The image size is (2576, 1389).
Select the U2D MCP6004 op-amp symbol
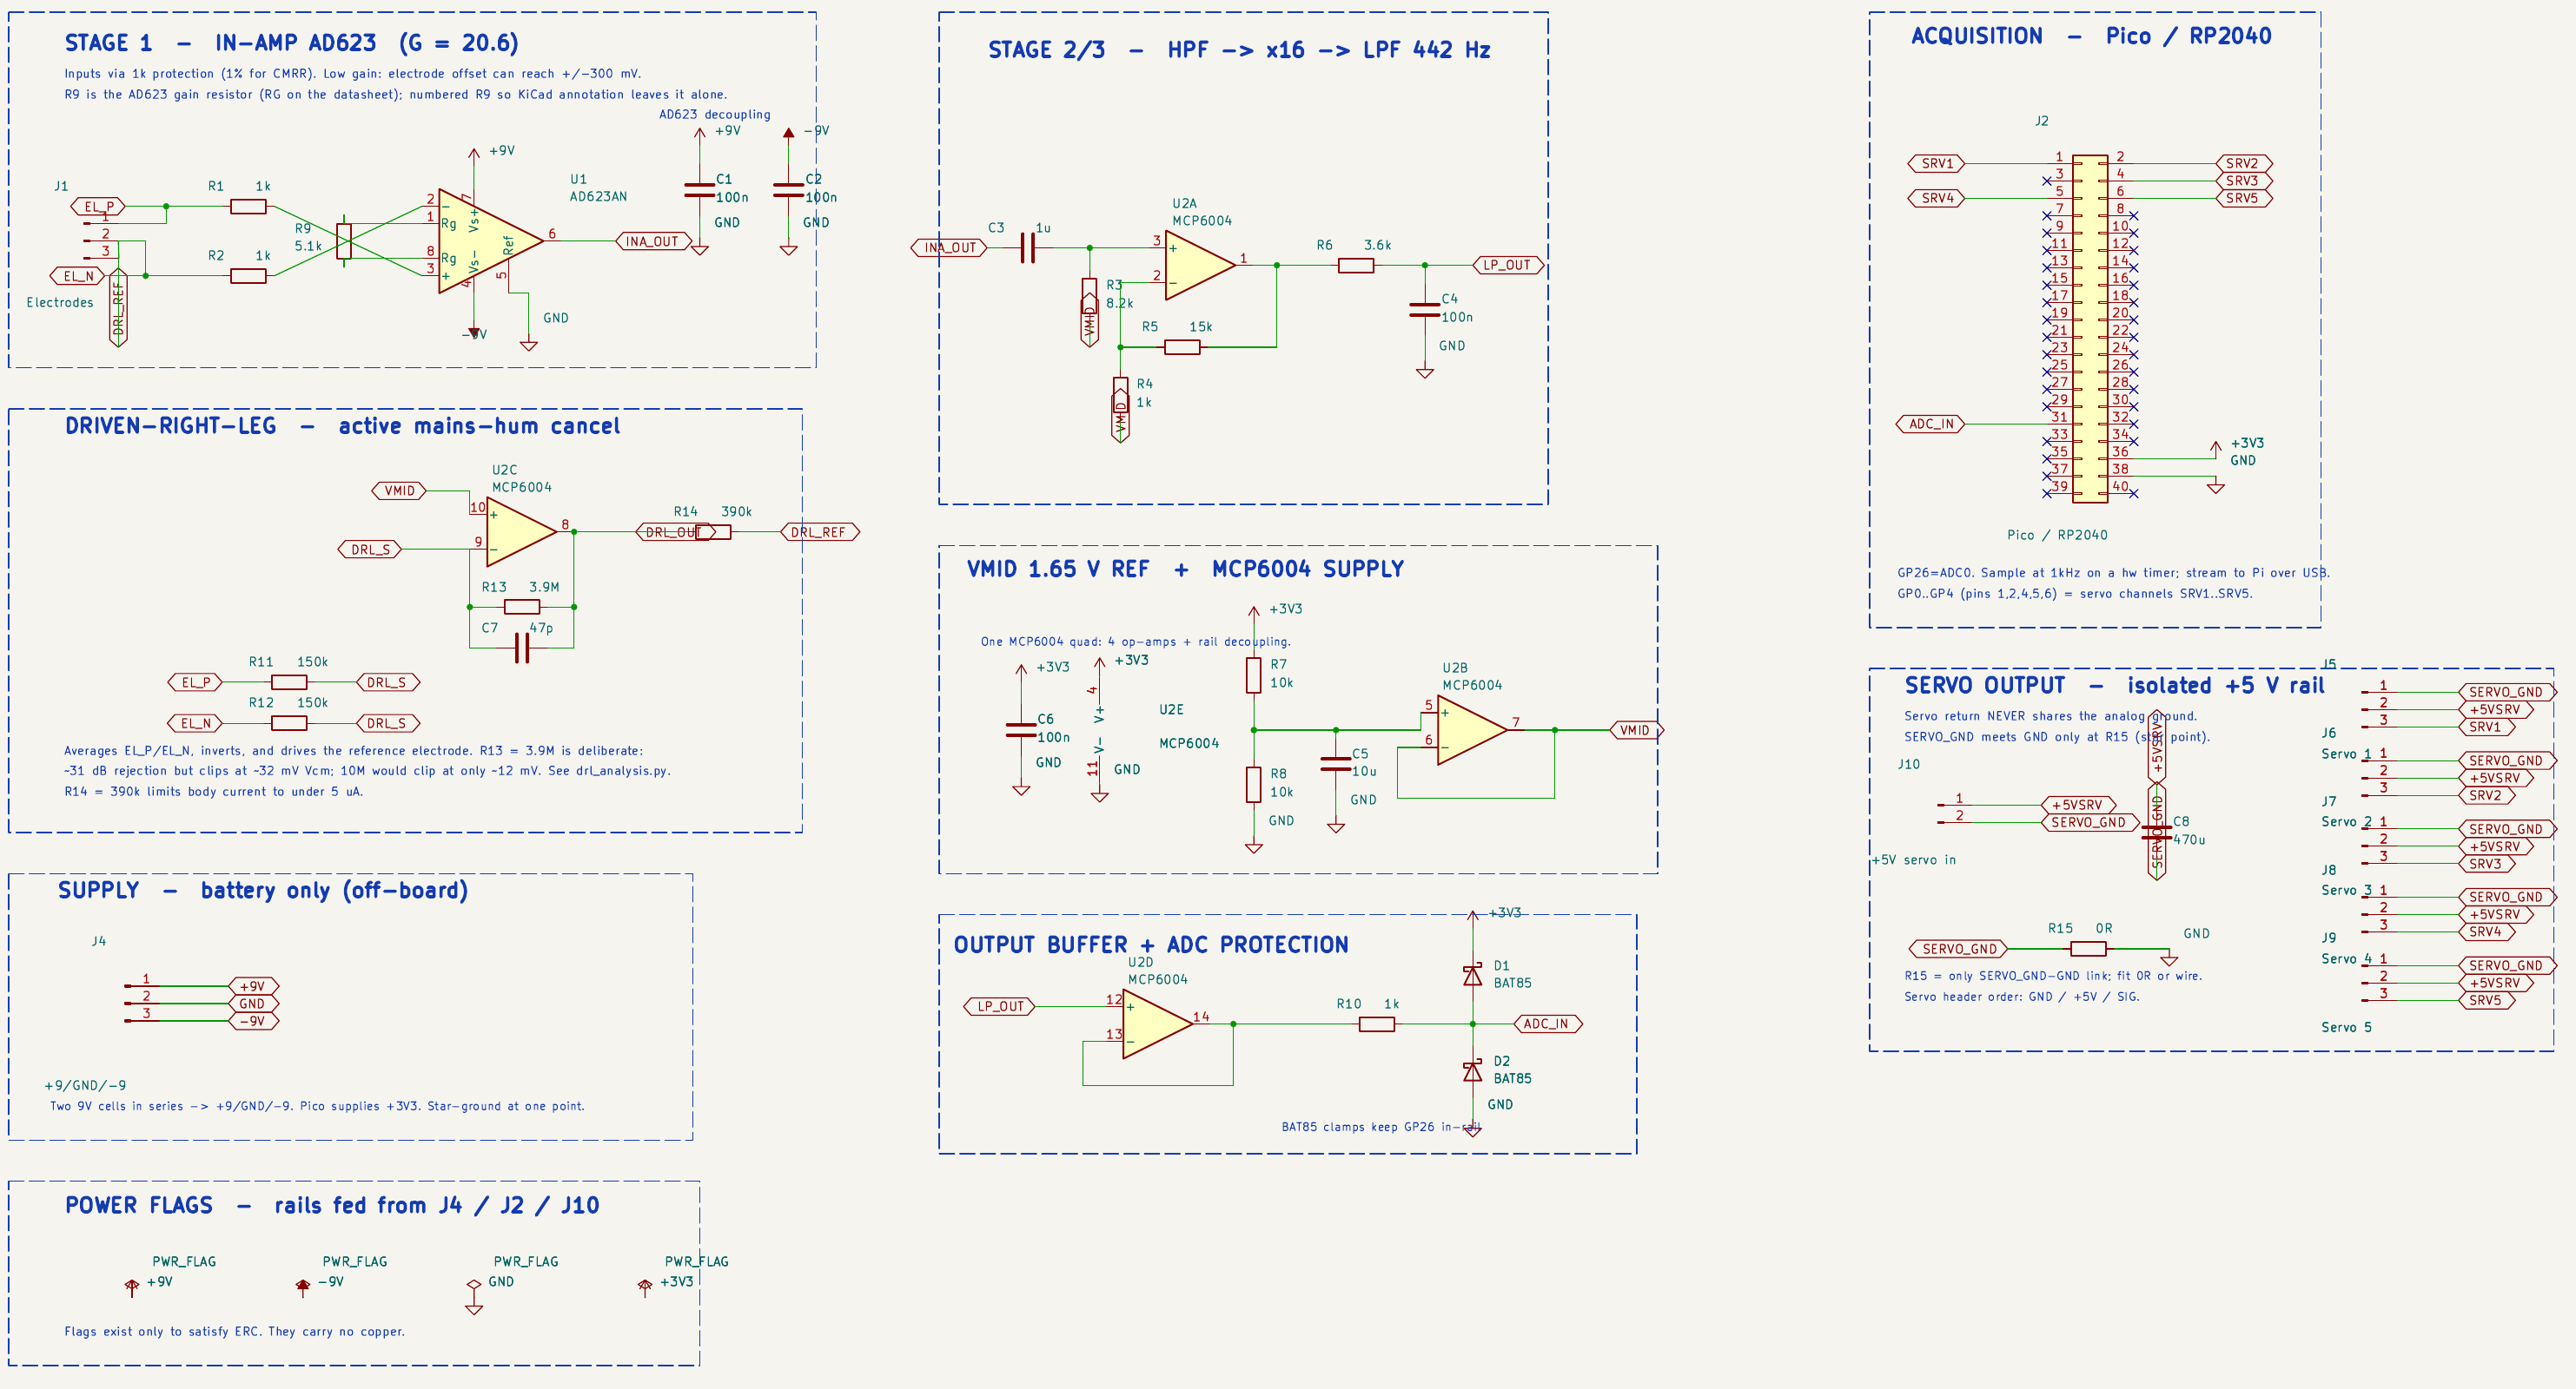pyautogui.click(x=1158, y=1024)
